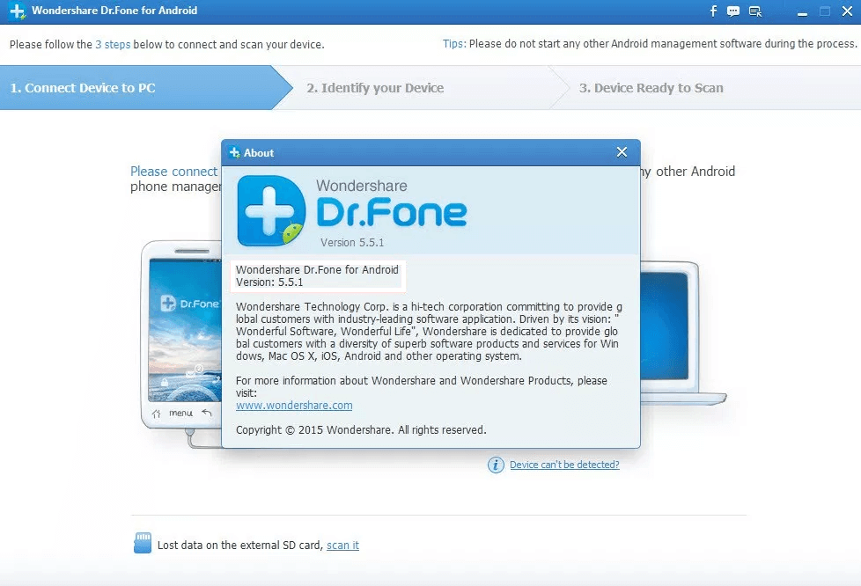The image size is (861, 586).
Task: Click the Dr.Fone logo in the About dialog
Action: (x=269, y=211)
